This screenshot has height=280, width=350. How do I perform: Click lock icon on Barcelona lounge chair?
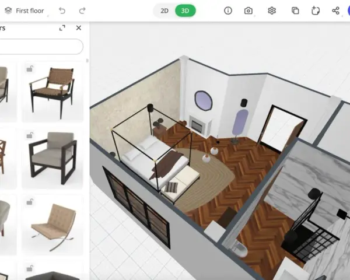30,202
